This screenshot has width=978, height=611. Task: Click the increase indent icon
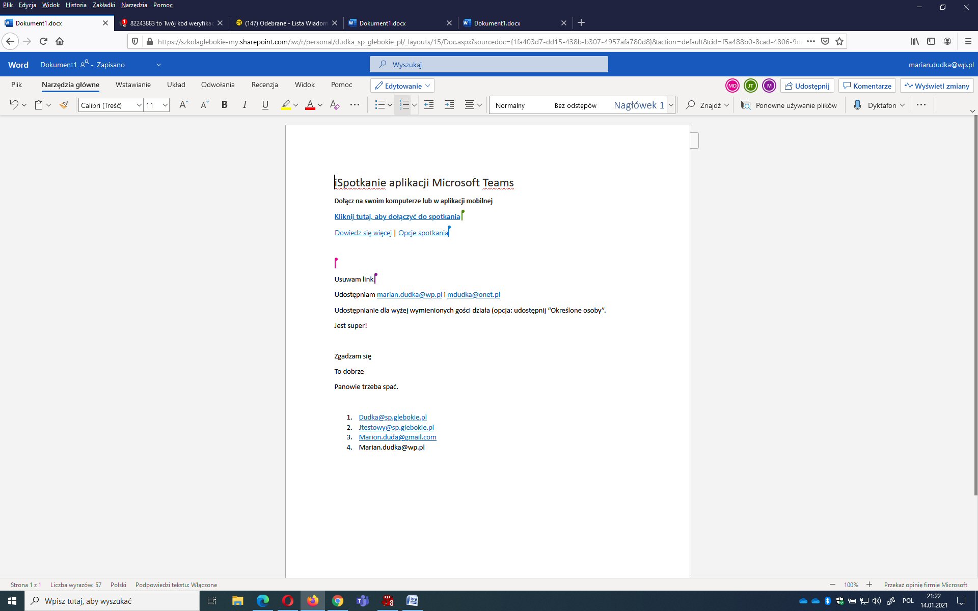point(449,105)
